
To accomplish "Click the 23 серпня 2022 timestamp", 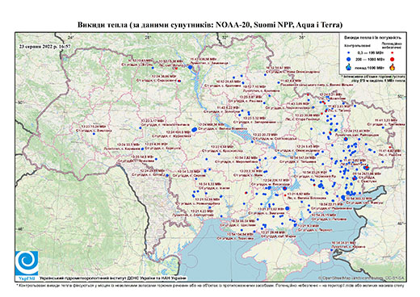I will point(44,46).
